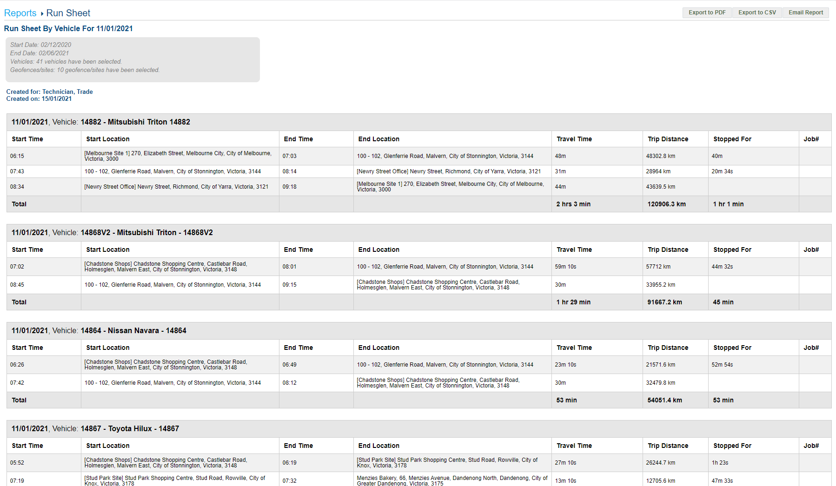Select the 14868V2 Mitsubishi Triton vehicle header
Screen dimensions: 836x486
click(x=419, y=232)
